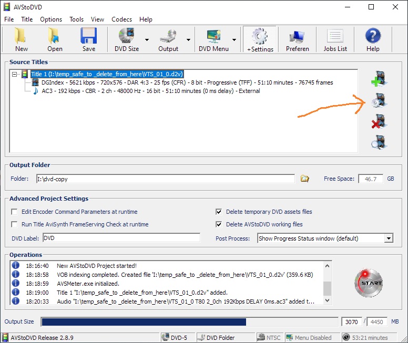Click the DVD Label text field
Screen dimensions: 408x343
tap(121, 238)
